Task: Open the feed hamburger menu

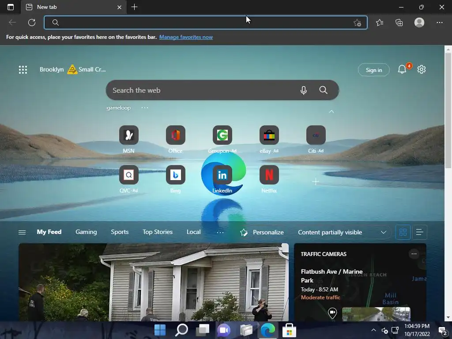Action: [22, 232]
